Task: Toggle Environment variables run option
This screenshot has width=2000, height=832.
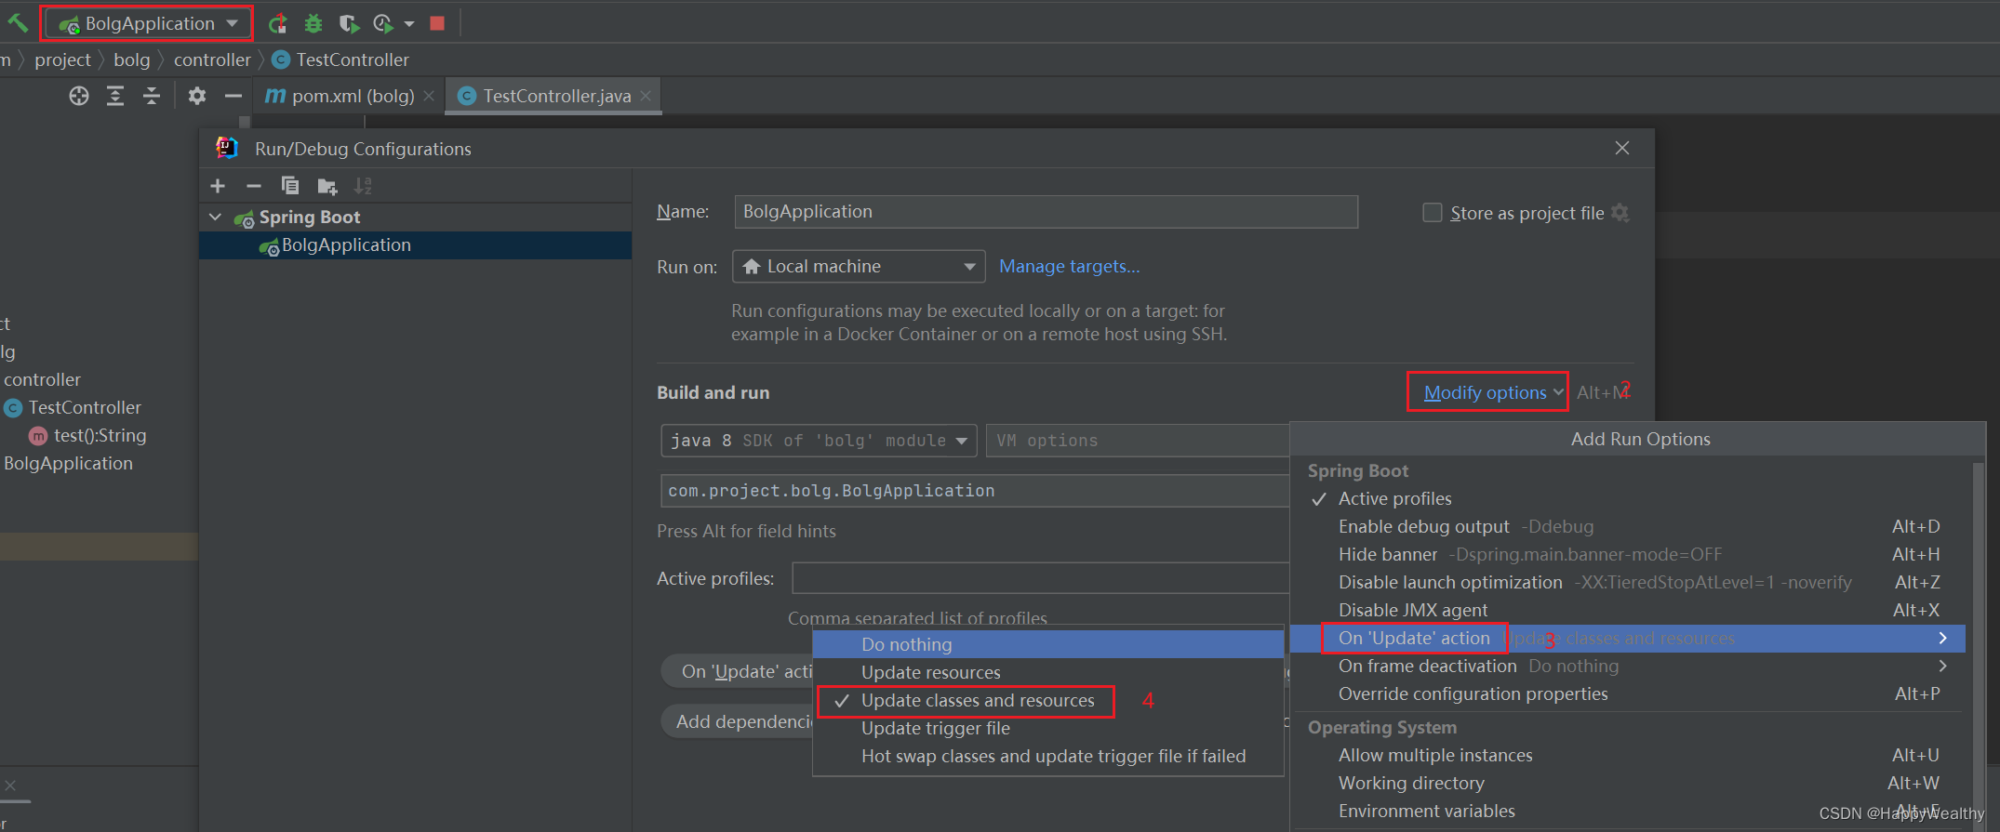Action: [x=1628, y=812]
